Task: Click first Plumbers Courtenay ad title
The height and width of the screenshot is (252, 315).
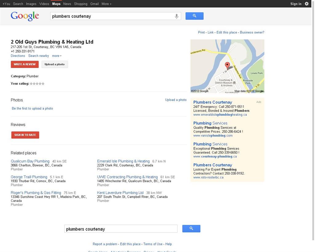Action: tap(213, 102)
